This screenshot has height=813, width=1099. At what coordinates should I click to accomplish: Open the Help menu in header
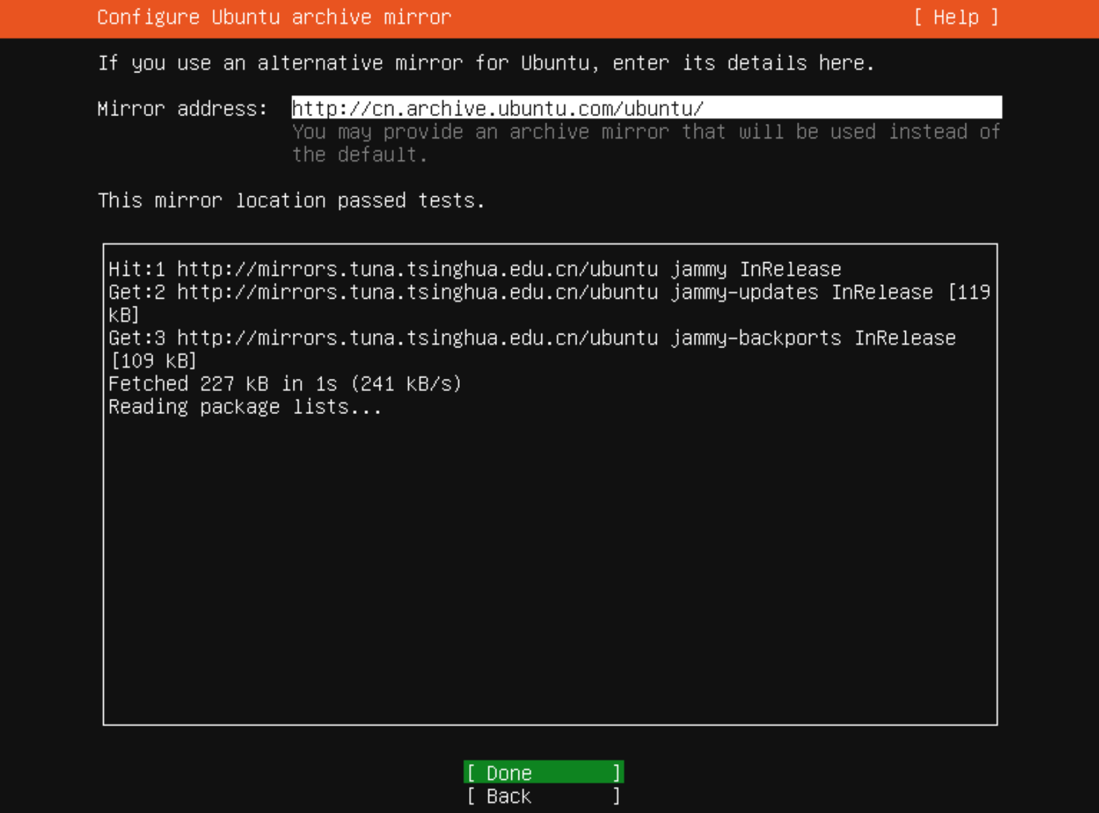point(956,18)
